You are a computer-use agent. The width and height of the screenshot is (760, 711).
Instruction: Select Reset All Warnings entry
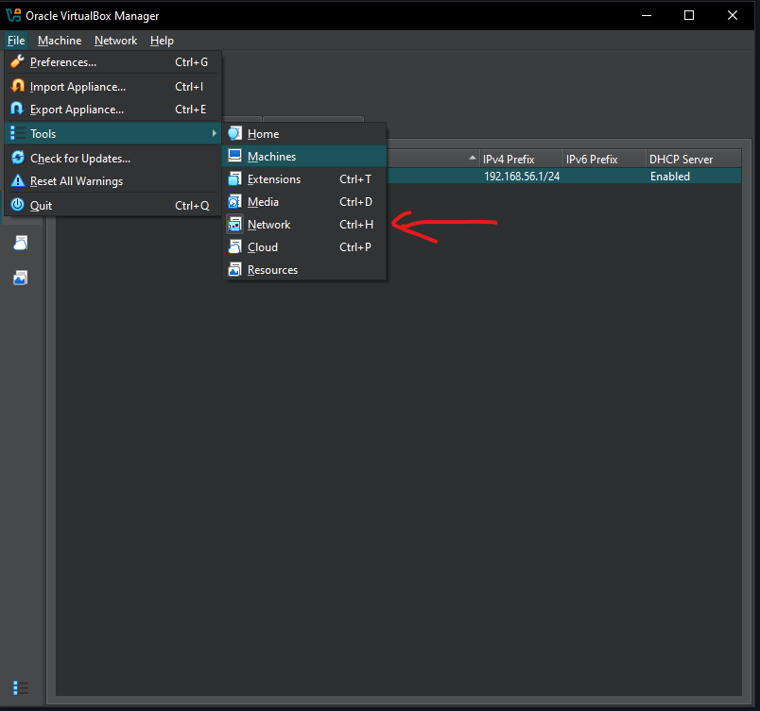point(112,181)
